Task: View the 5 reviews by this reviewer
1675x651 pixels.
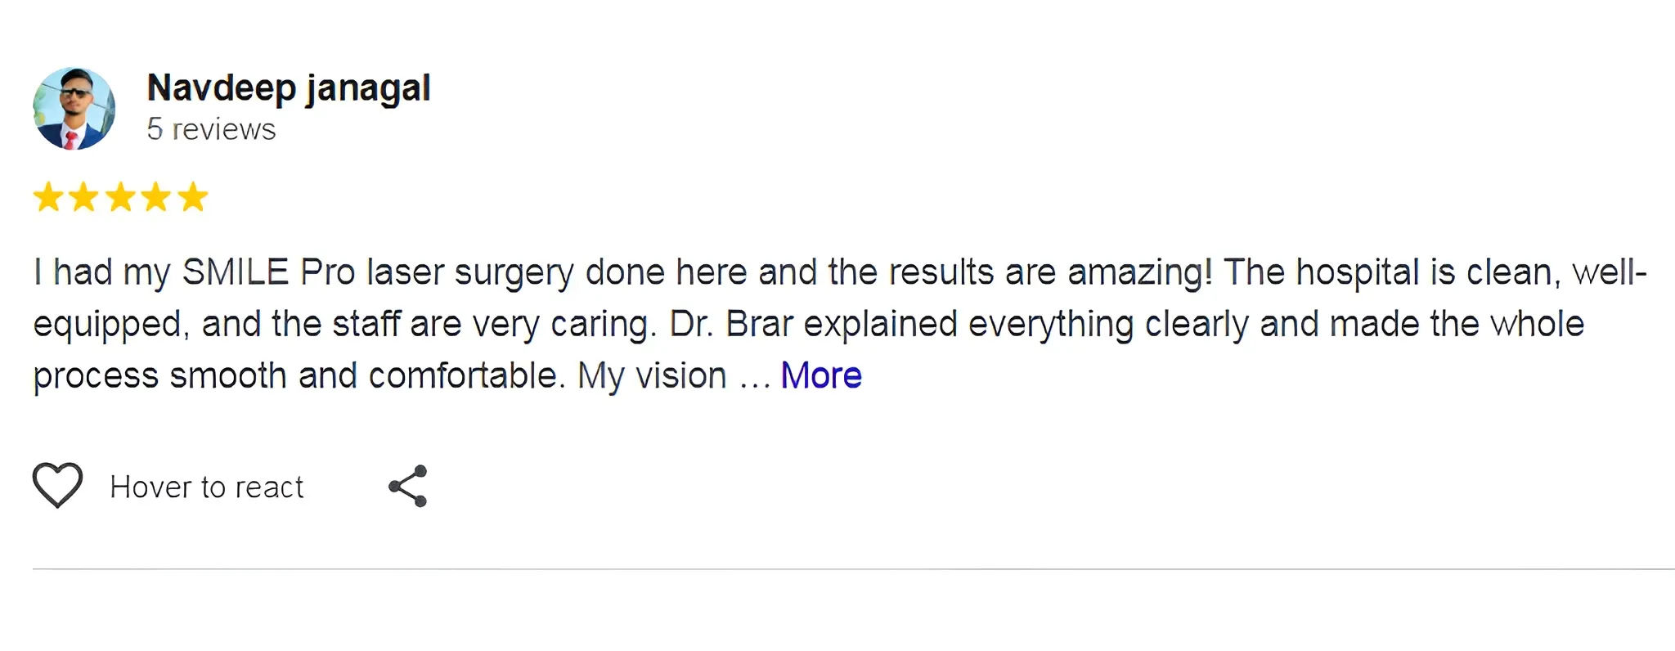Action: [x=211, y=128]
